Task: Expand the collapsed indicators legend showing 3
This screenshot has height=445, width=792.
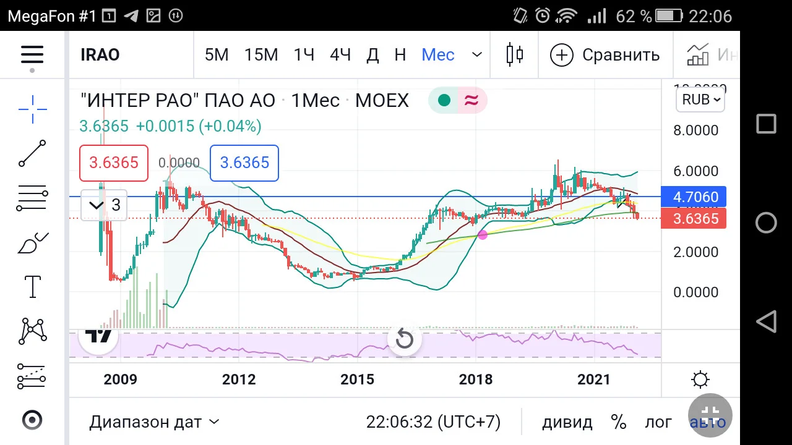Action: point(104,205)
